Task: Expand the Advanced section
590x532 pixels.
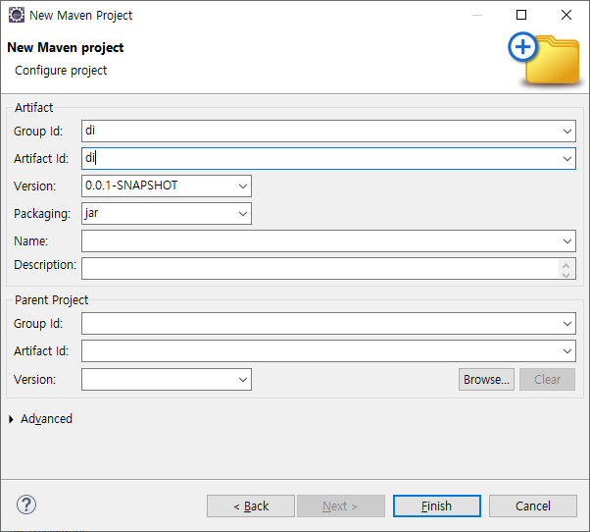Action: [11, 419]
